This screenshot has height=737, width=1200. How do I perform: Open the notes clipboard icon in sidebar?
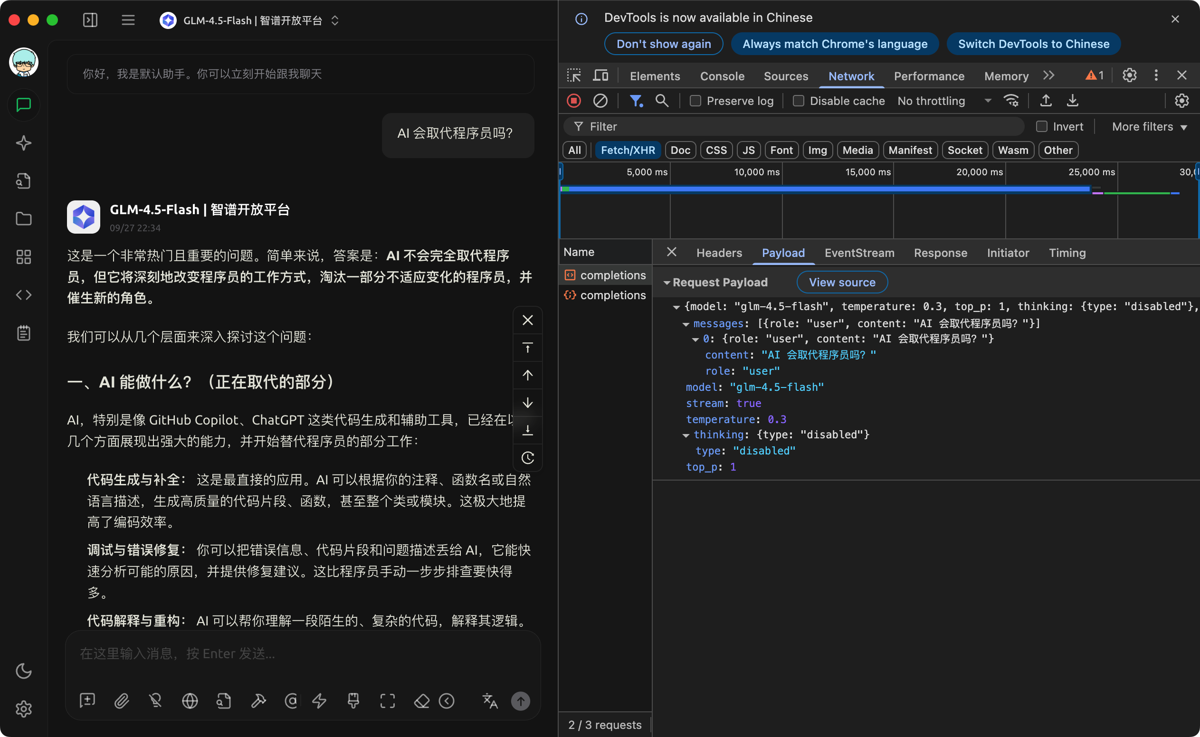pyautogui.click(x=23, y=333)
